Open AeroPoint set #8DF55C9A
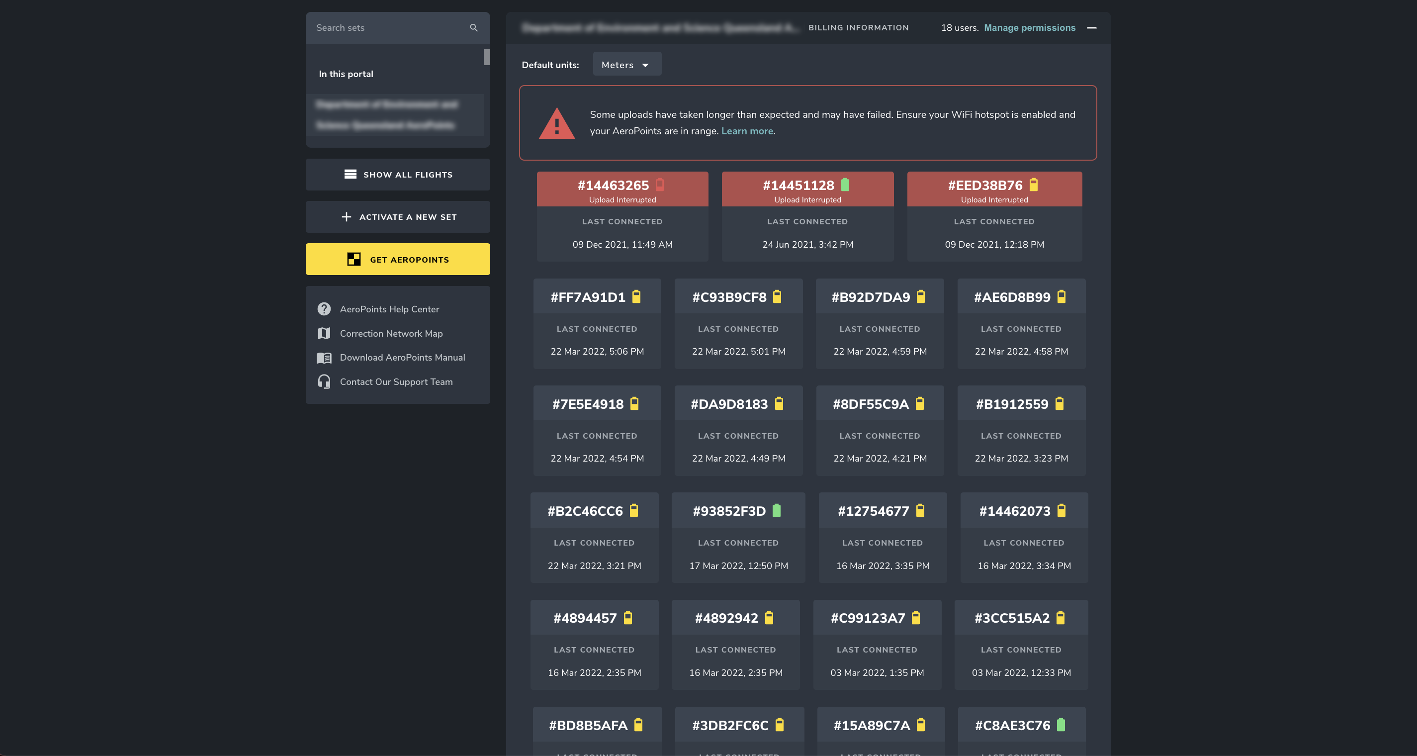The width and height of the screenshot is (1417, 756). click(880, 430)
